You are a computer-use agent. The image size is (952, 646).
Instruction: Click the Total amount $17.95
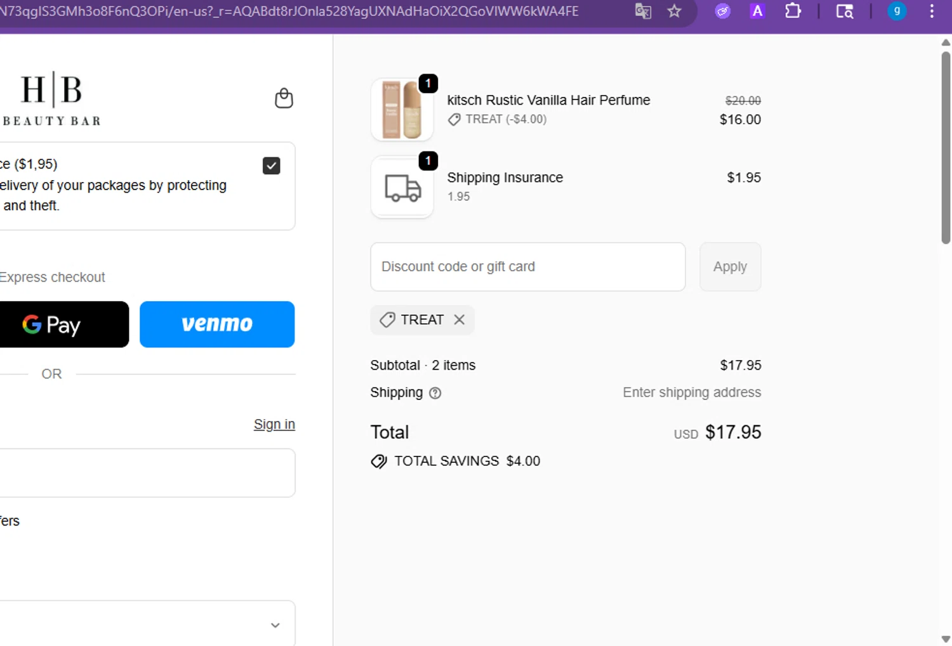coord(733,432)
